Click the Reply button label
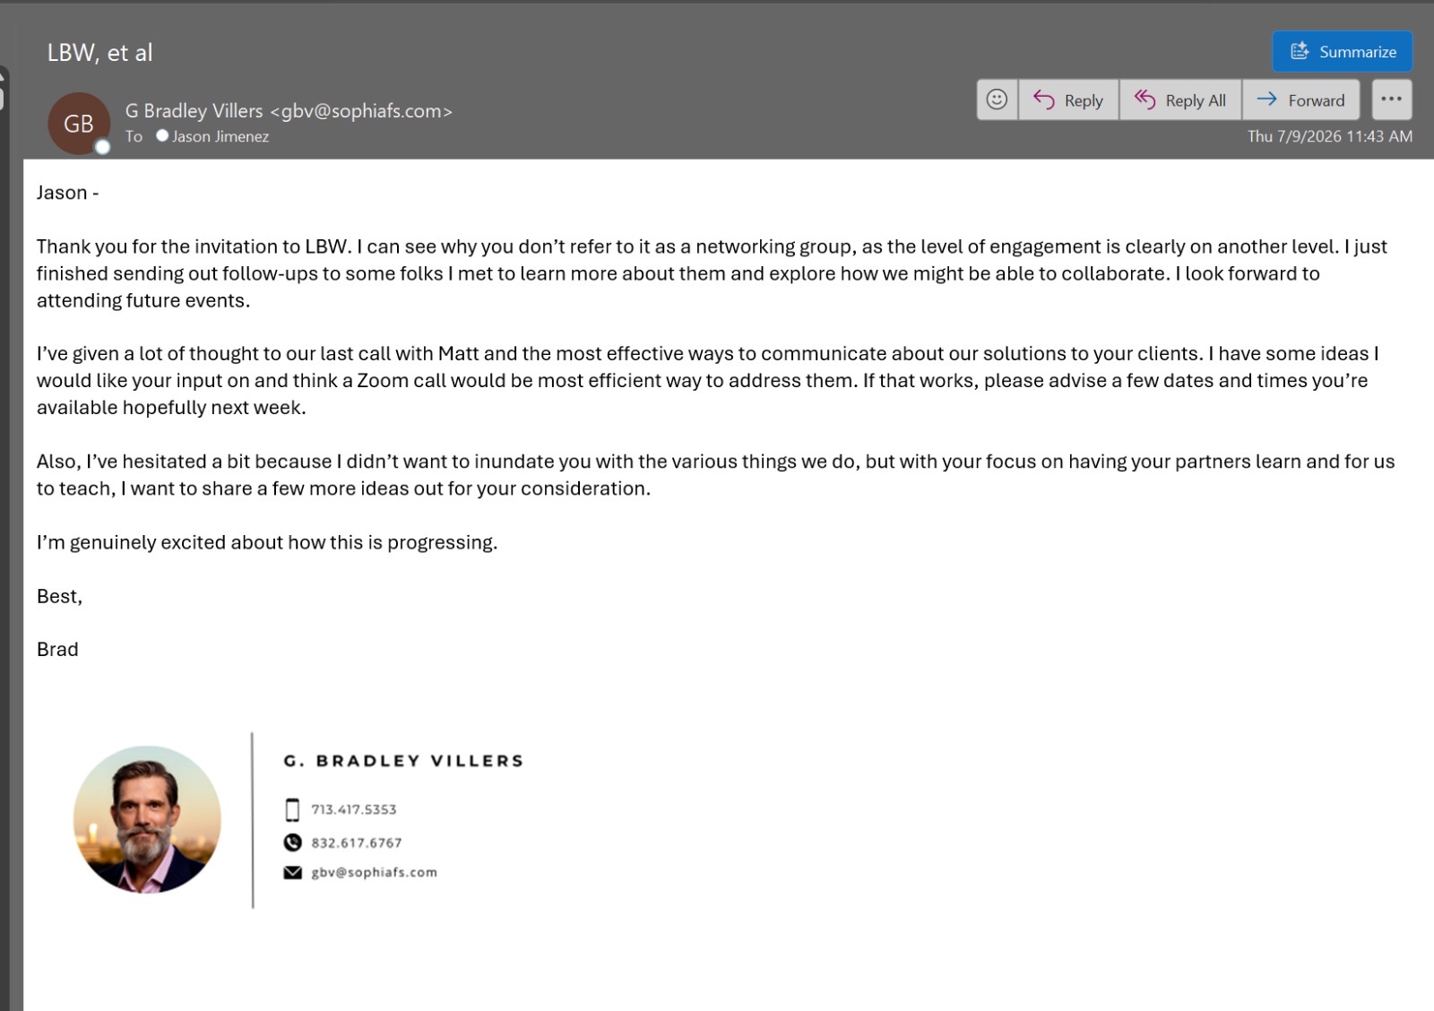This screenshot has width=1434, height=1011. 1084,100
